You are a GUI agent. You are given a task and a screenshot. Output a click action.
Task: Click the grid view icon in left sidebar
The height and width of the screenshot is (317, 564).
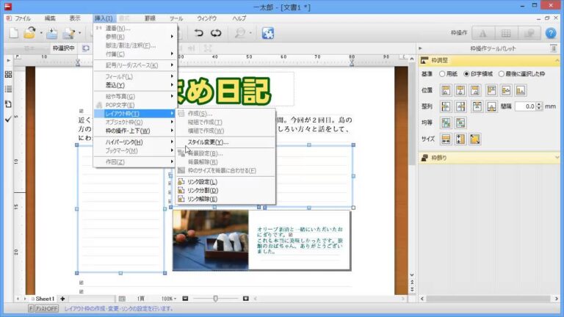[x=8, y=74]
